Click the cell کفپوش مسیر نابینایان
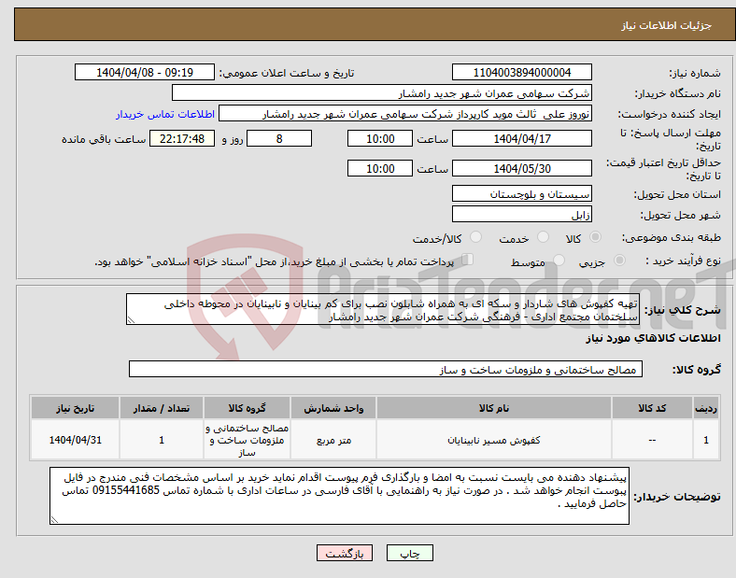This screenshot has width=736, height=578. [494, 440]
